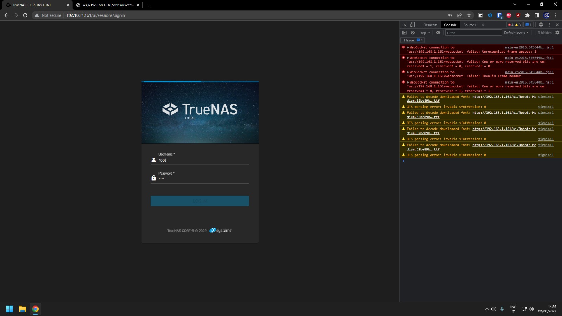Expand the Unrecognized frame opcode error

(408, 47)
